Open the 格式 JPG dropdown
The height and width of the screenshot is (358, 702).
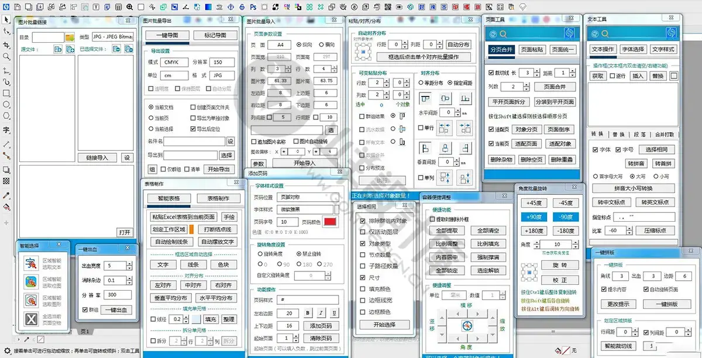click(222, 76)
